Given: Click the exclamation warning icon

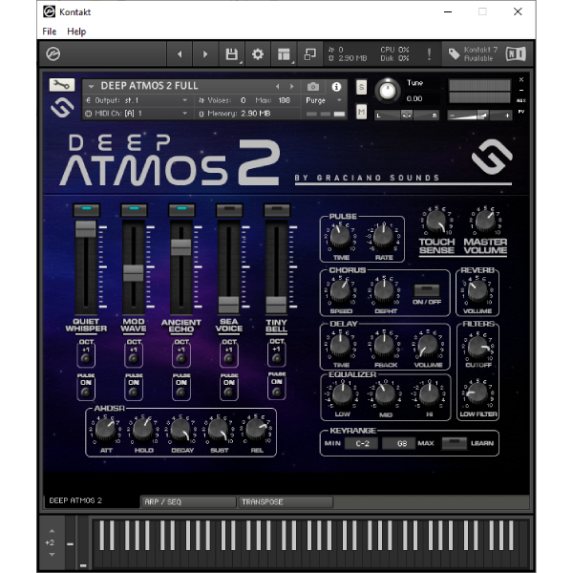Looking at the screenshot, I should click(429, 54).
